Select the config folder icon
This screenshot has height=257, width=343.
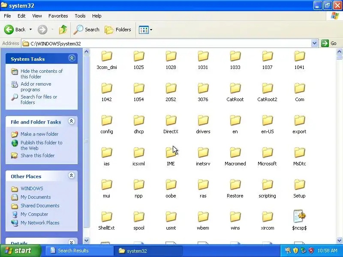tap(107, 121)
